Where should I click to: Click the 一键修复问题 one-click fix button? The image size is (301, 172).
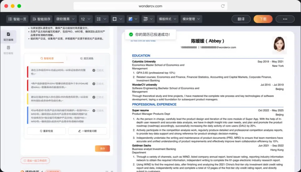87,131
